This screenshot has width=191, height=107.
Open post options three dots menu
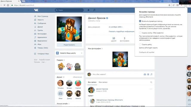(151, 89)
